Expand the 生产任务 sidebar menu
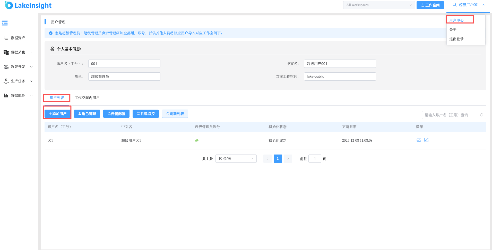This screenshot has height=250, width=492. coord(18,81)
